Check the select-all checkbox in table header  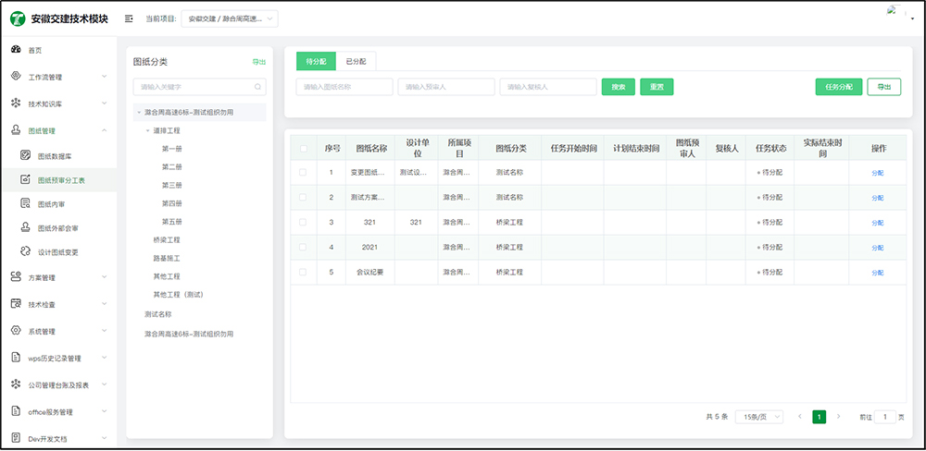point(303,148)
